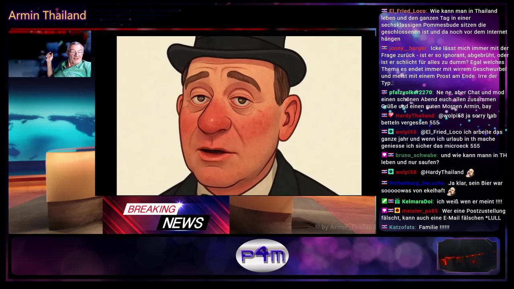Click the message text 'Familie !!!!!!'

[434, 227]
